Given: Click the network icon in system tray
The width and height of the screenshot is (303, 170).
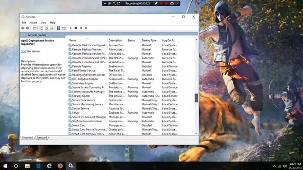Looking at the screenshot, I should click(x=280, y=166).
